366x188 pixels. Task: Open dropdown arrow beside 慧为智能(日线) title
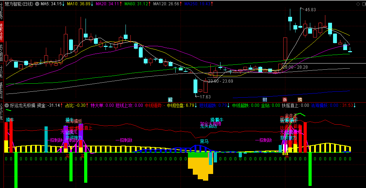(38, 4)
